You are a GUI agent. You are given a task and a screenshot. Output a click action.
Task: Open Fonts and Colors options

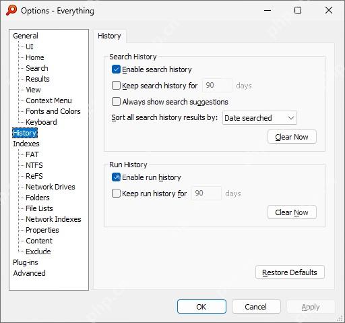tap(53, 111)
